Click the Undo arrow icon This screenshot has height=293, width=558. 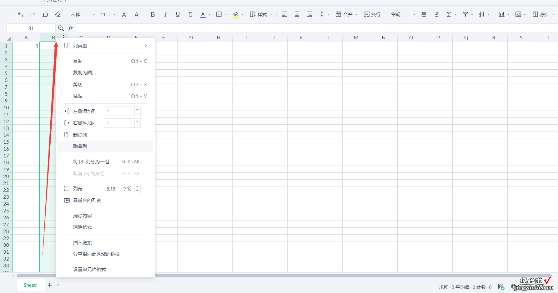(20, 14)
